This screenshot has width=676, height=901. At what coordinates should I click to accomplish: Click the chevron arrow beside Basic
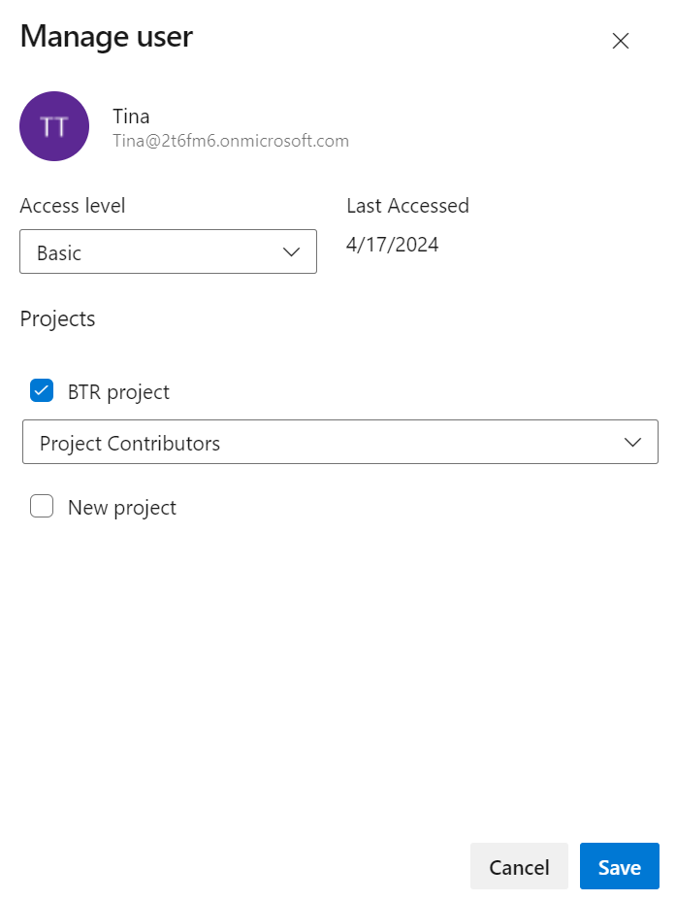[291, 252]
